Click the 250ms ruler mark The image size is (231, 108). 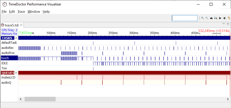point(113,33)
